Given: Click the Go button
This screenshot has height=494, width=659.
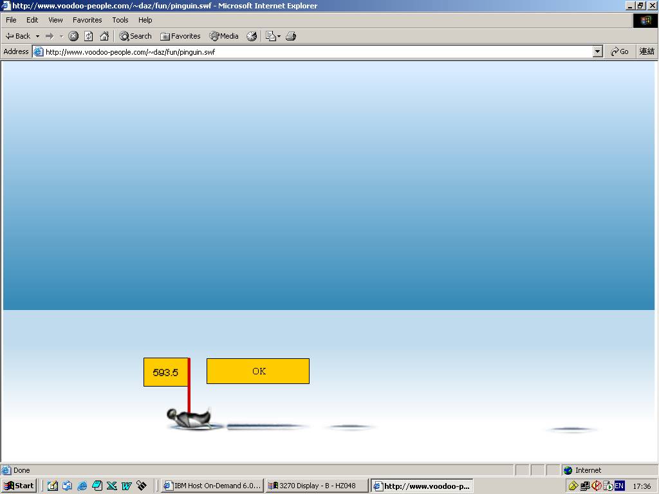Looking at the screenshot, I should pos(620,51).
